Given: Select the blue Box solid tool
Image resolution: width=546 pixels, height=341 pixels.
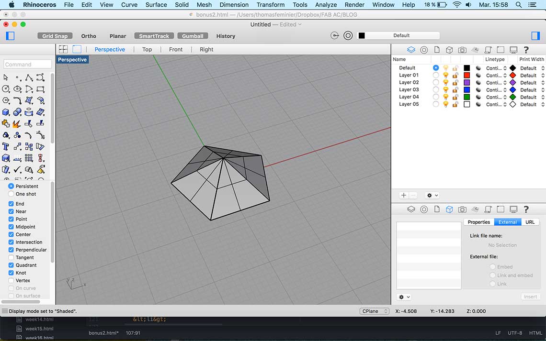Looking at the screenshot, I should (x=6, y=112).
